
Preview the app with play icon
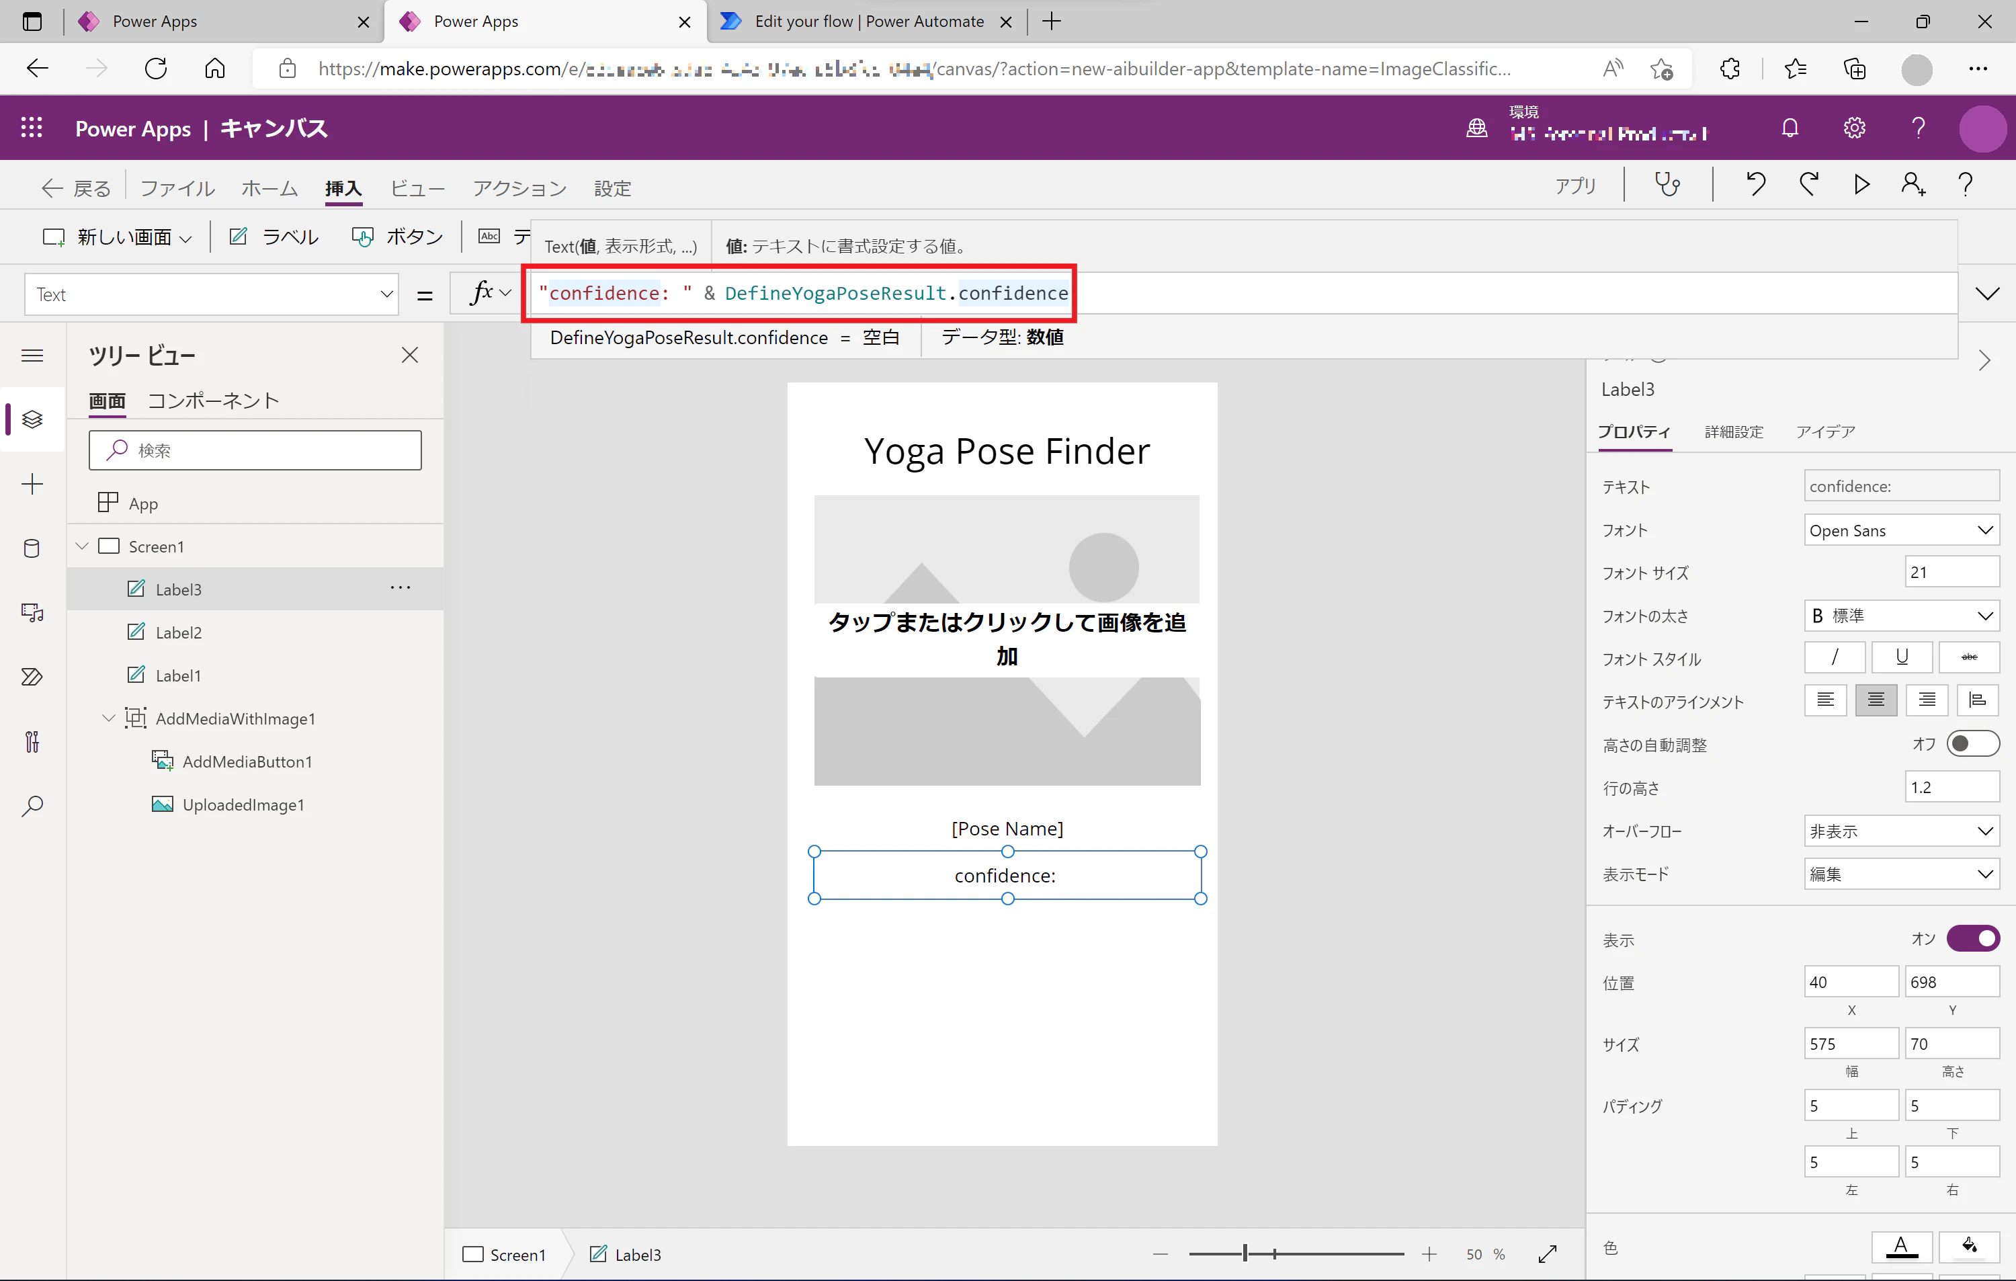[1861, 185]
